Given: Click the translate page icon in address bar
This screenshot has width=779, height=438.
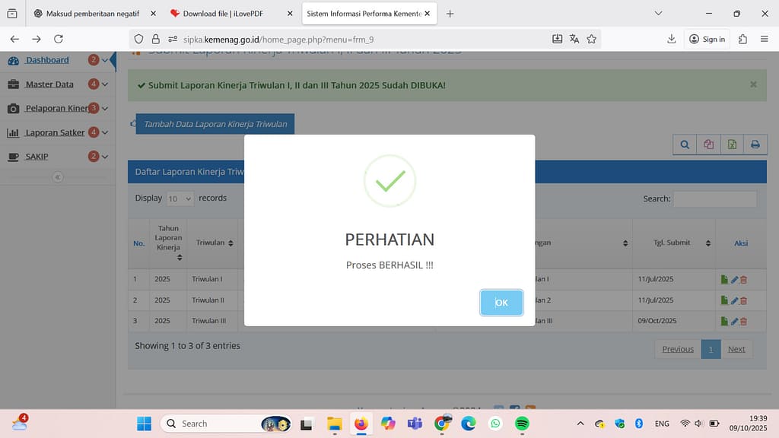Looking at the screenshot, I should (574, 39).
